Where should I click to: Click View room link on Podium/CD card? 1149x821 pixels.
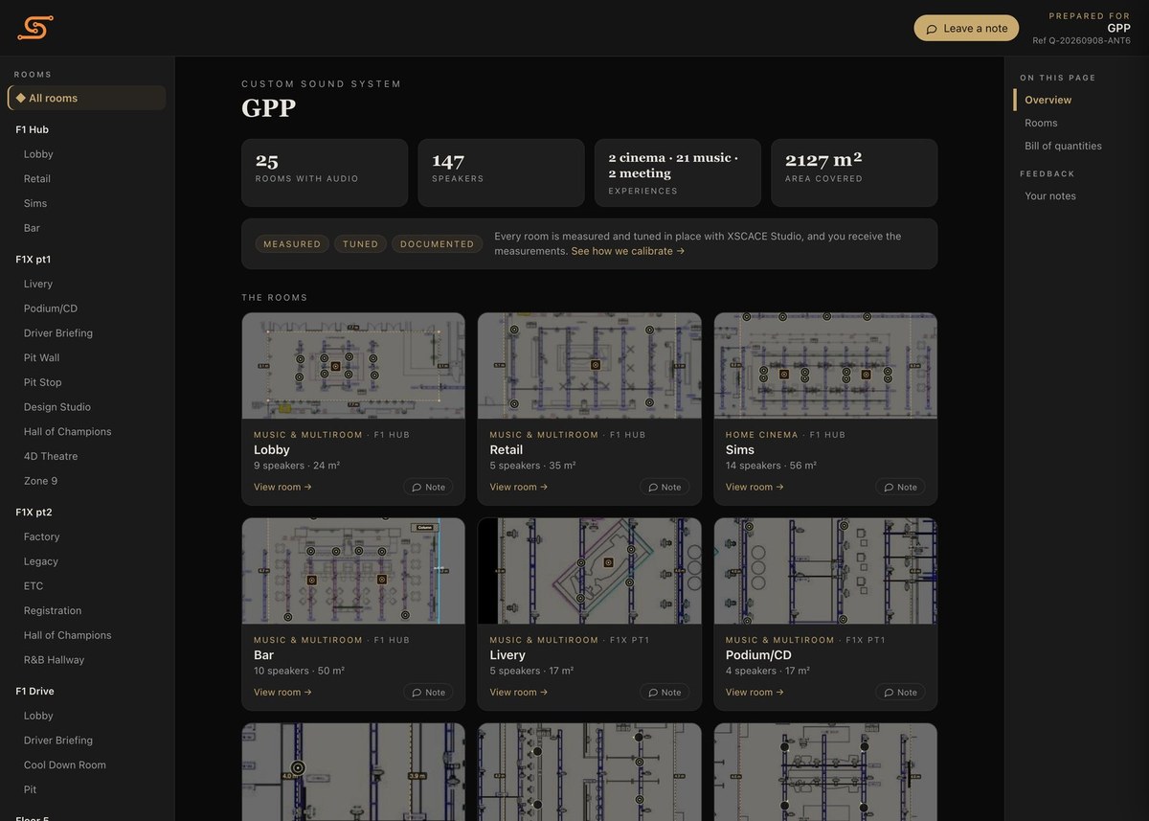[x=755, y=692]
